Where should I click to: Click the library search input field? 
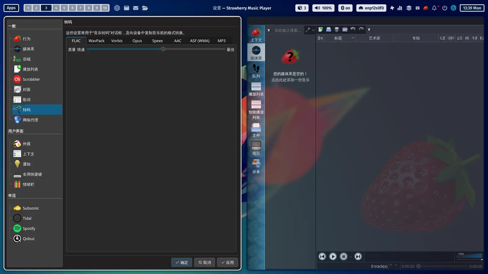click(288, 30)
